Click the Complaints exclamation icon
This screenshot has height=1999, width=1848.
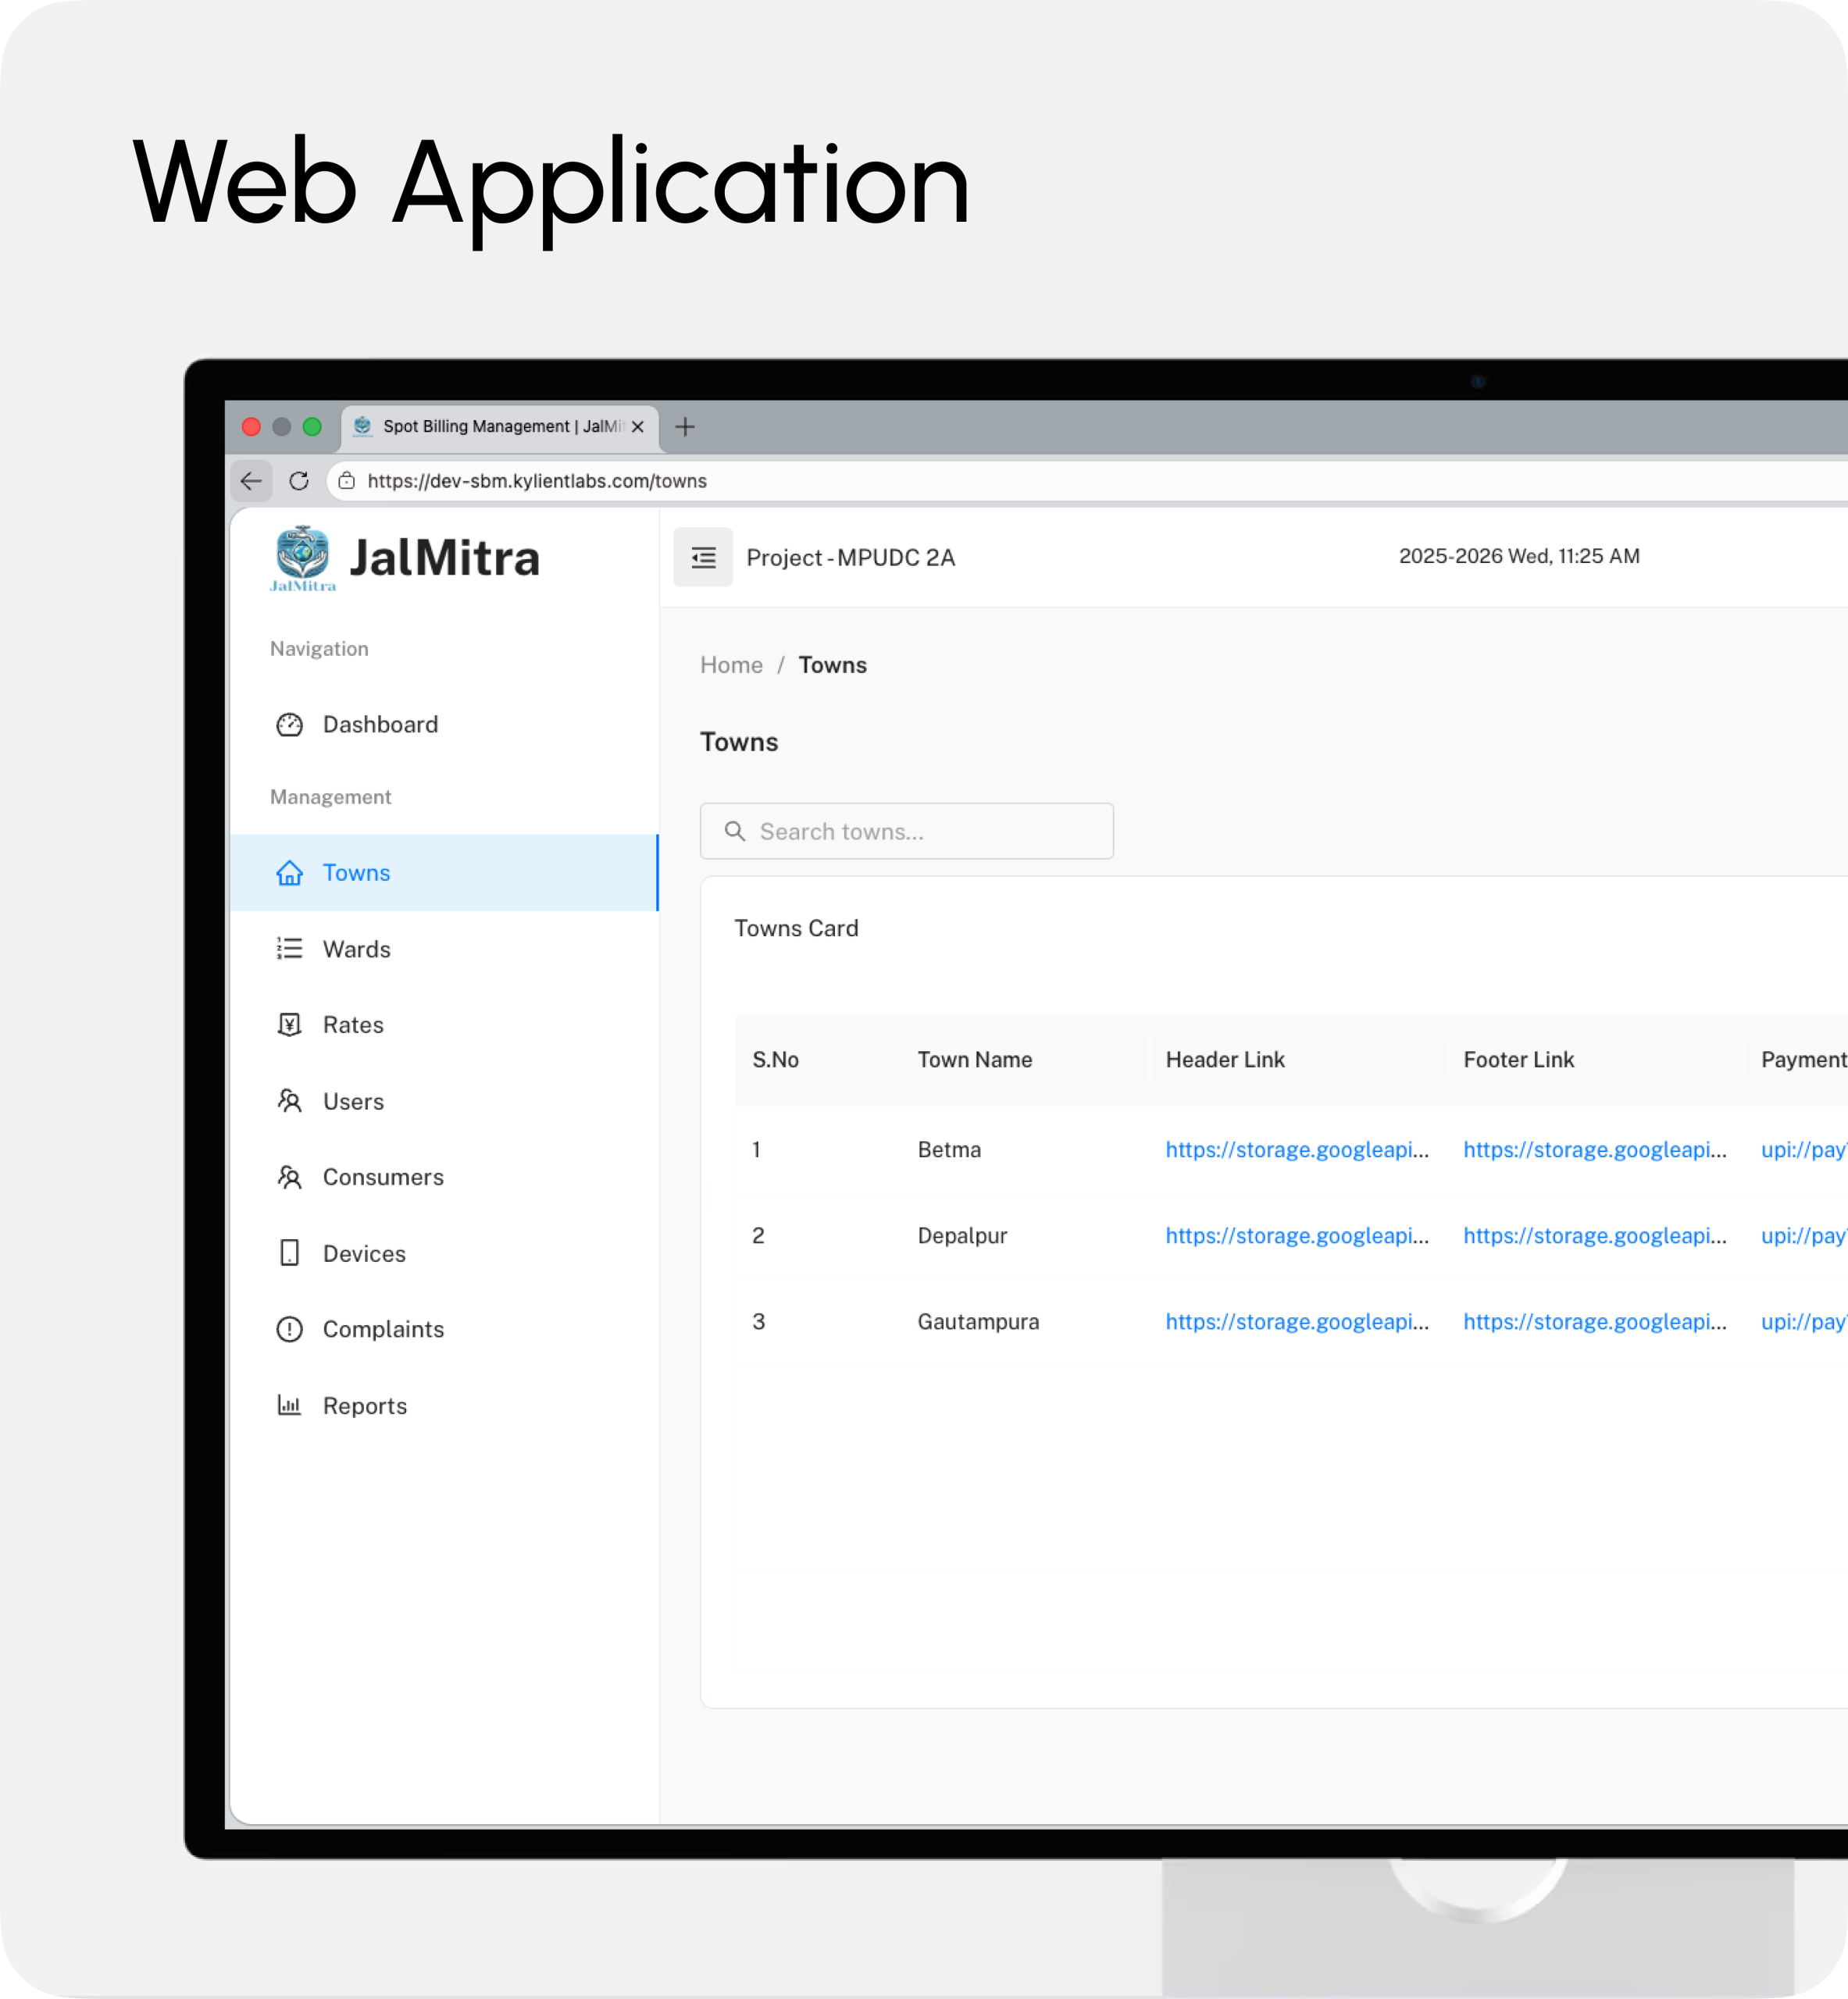point(289,1329)
